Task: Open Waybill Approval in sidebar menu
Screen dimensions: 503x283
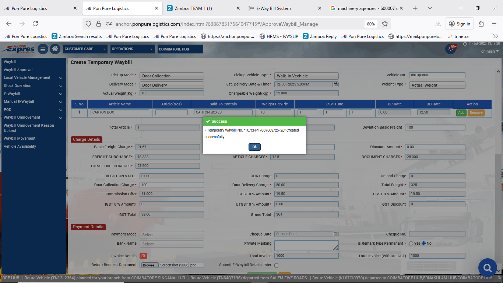Action: pos(18,70)
